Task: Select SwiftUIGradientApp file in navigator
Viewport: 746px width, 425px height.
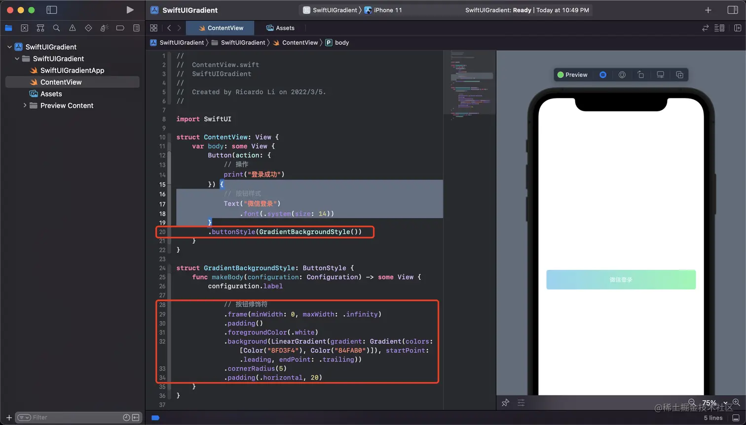Action: (72, 70)
